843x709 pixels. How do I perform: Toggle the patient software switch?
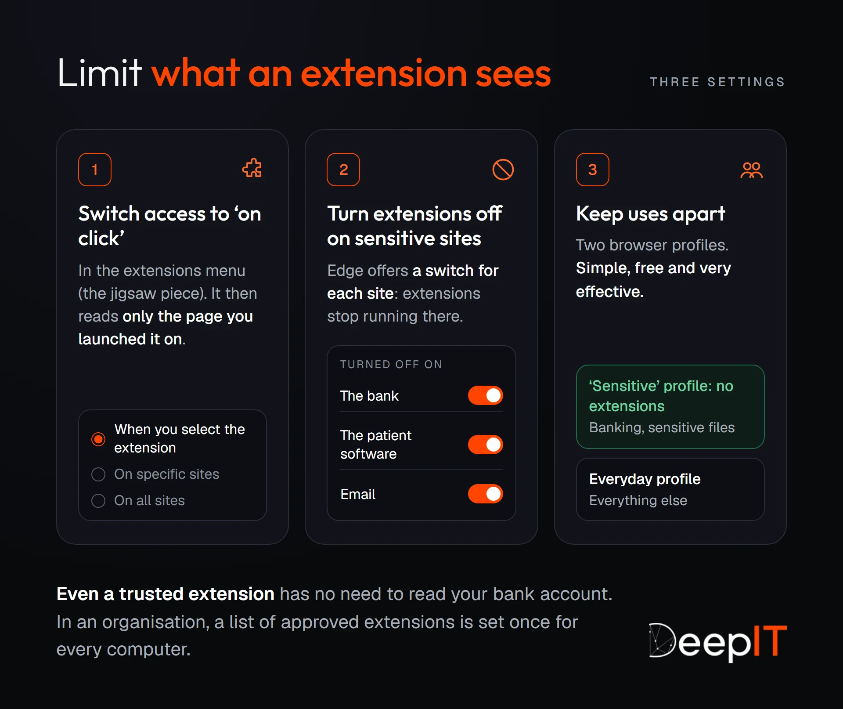[485, 445]
